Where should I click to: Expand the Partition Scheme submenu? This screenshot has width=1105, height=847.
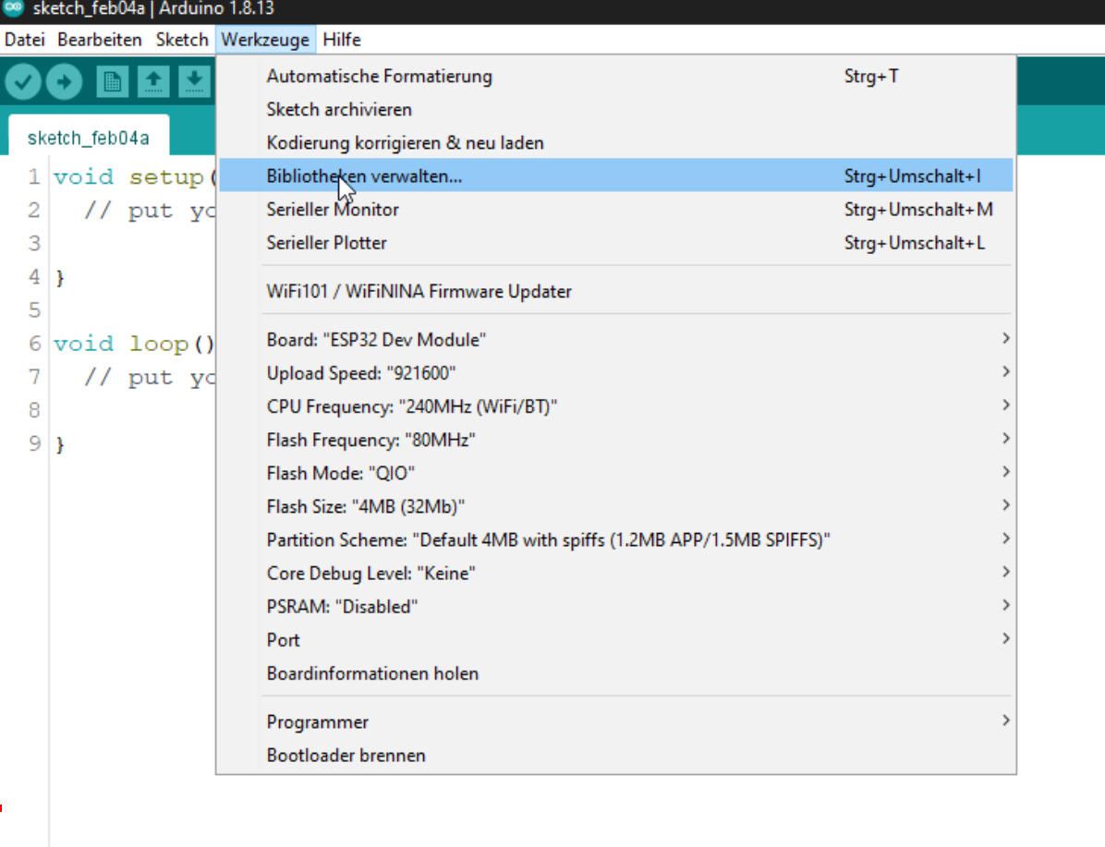coord(548,540)
